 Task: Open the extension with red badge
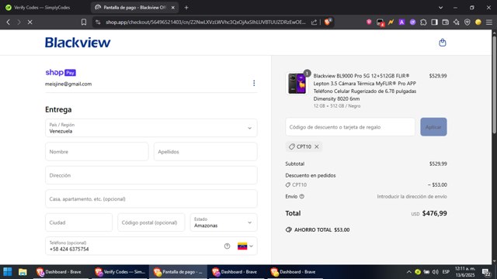tap(380, 22)
